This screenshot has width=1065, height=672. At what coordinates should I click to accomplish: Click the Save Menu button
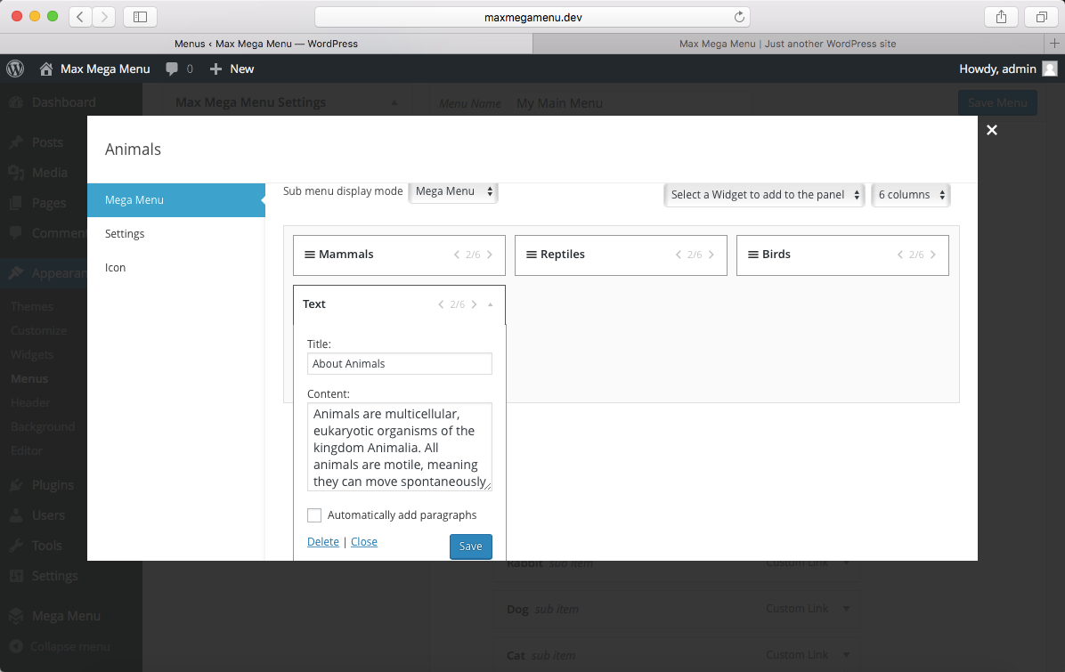[x=997, y=102]
